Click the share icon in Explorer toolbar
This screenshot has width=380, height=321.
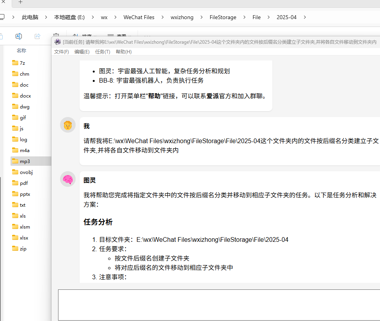coord(37,36)
